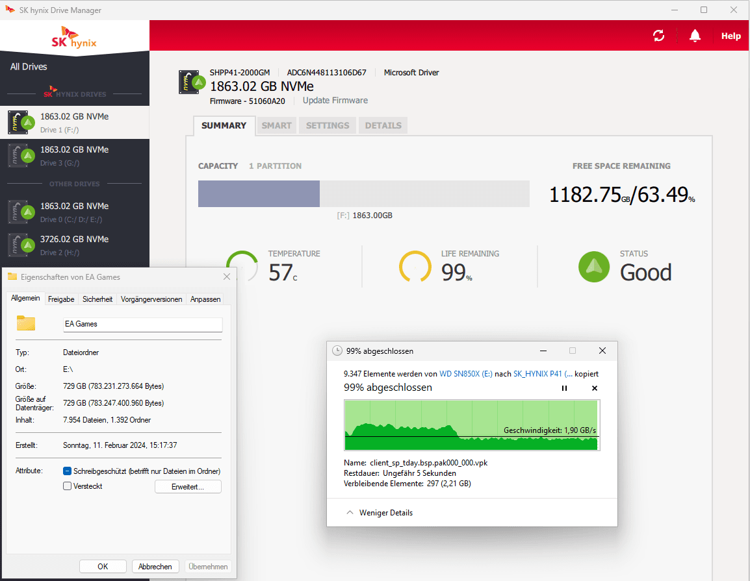
Task: Switch to the SMART tab
Action: coord(276,126)
